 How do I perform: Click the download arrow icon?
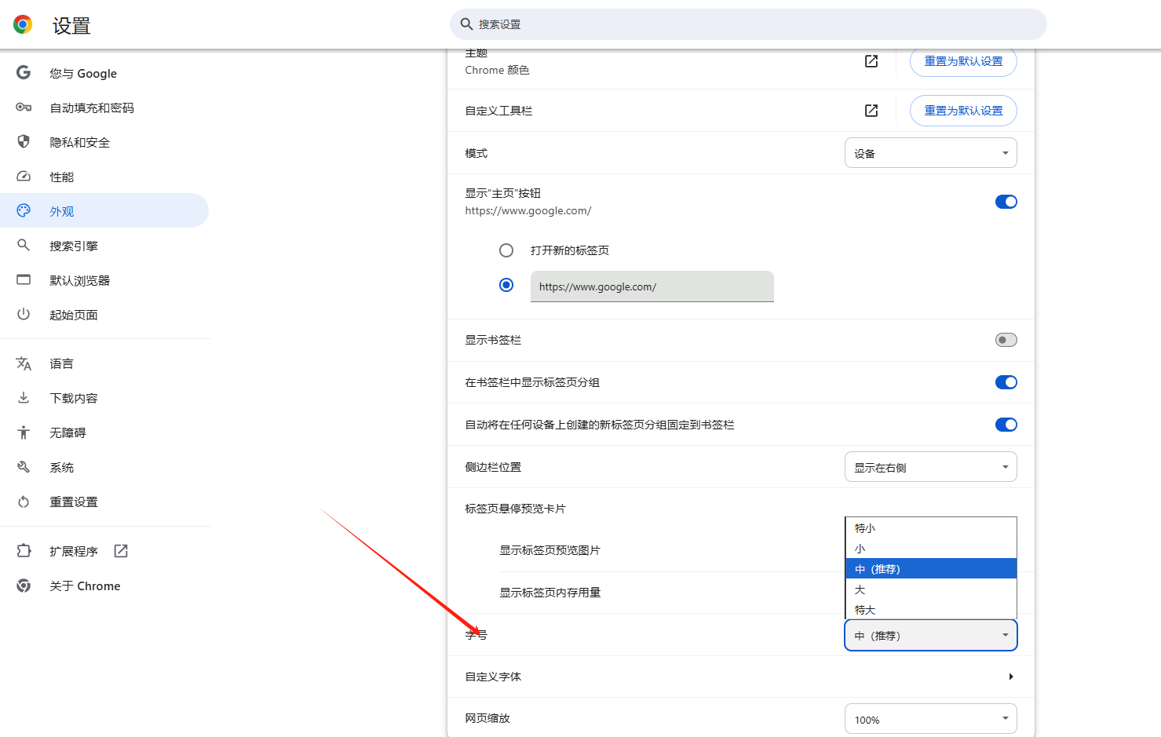pyautogui.click(x=24, y=398)
